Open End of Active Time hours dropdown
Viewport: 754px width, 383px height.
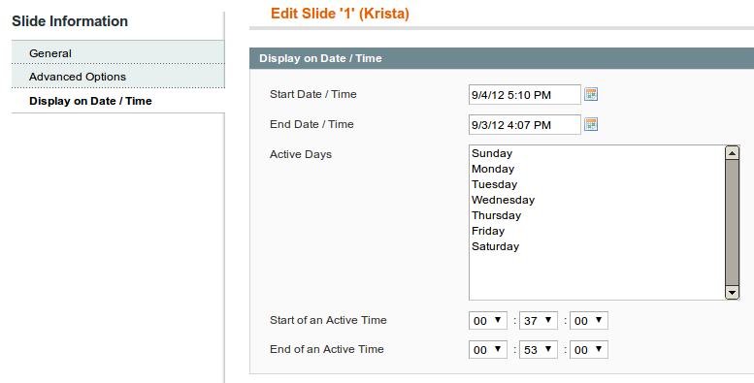pos(487,350)
